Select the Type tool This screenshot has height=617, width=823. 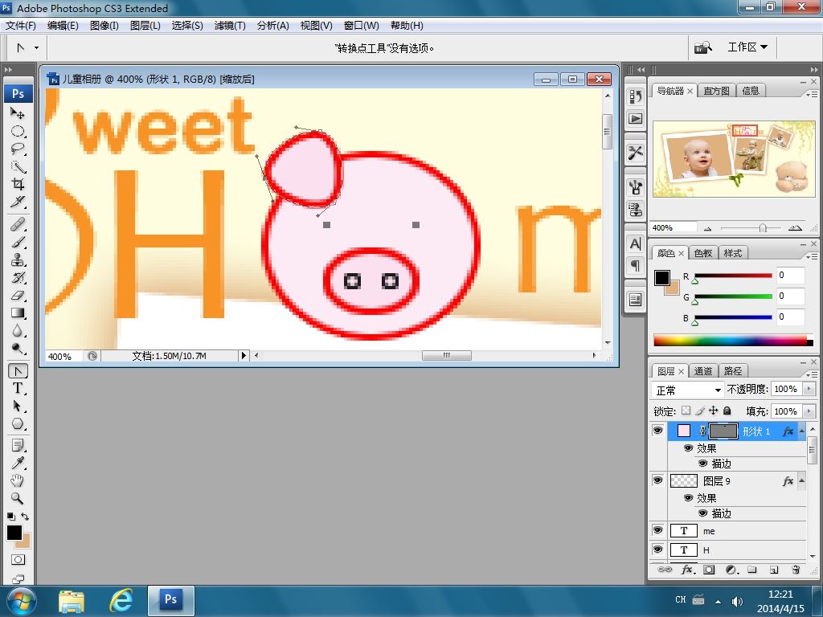click(x=18, y=389)
